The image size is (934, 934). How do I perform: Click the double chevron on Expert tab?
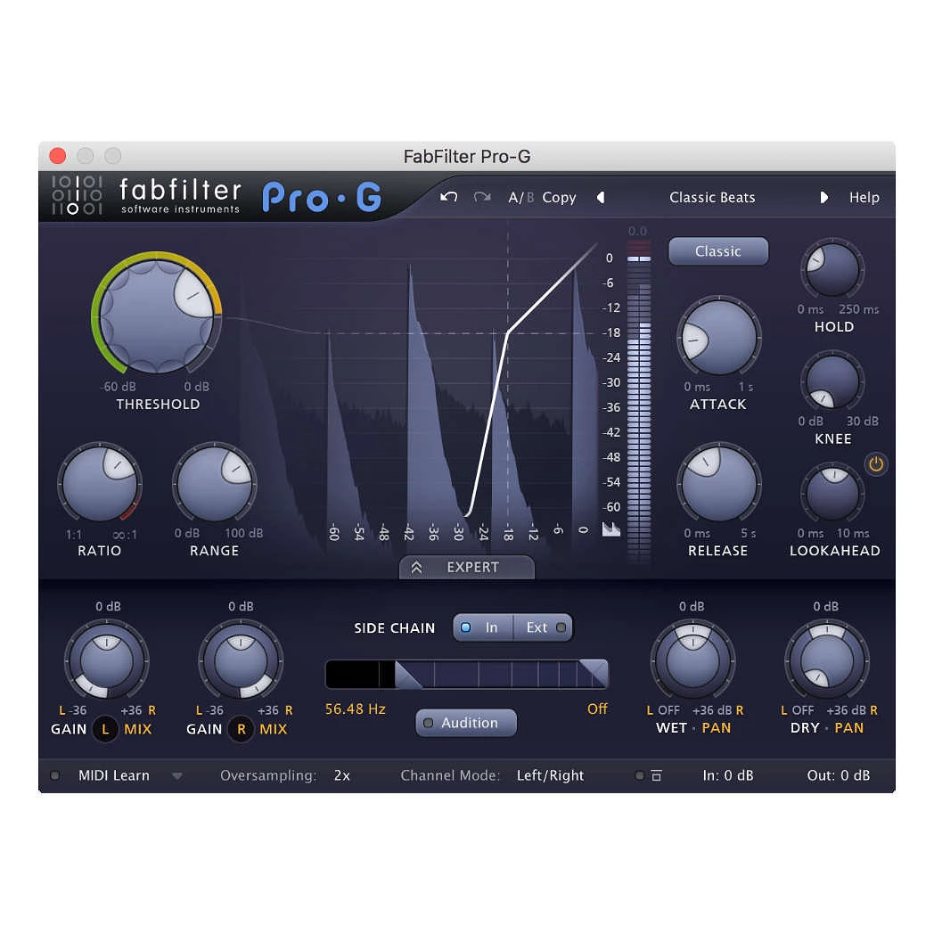coord(416,567)
